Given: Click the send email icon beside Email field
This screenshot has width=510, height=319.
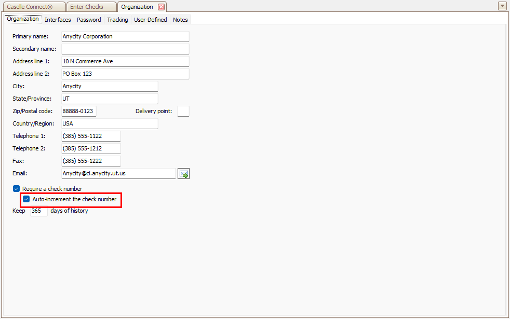Looking at the screenshot, I should pyautogui.click(x=183, y=174).
